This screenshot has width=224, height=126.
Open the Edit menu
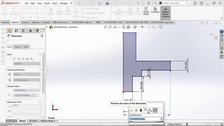33,3
